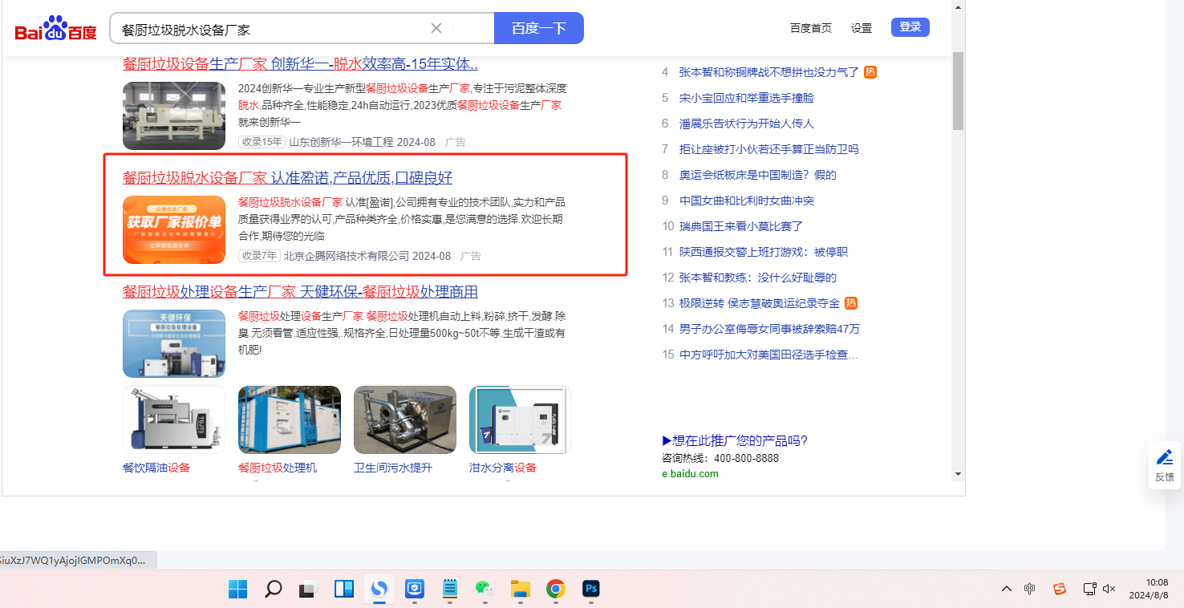Open the 泔水分离设备 link
The width and height of the screenshot is (1184, 608).
(x=503, y=468)
